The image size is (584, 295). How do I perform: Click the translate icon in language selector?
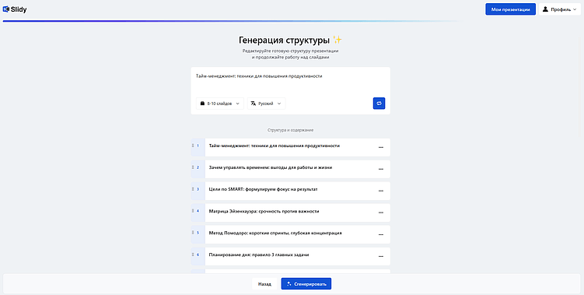(254, 104)
